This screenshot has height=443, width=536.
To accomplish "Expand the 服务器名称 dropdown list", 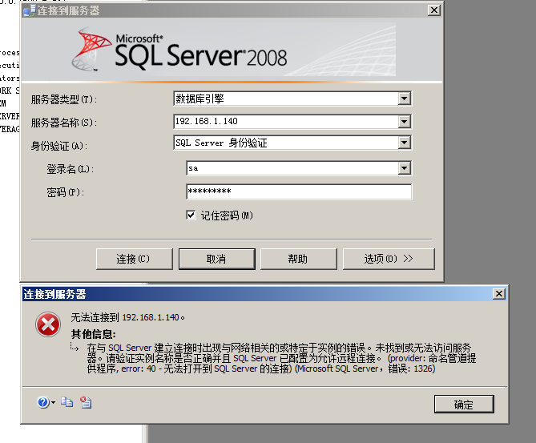I will (404, 122).
